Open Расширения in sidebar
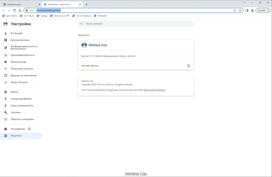Screen dimensions: 272x177 click(x=21, y=129)
